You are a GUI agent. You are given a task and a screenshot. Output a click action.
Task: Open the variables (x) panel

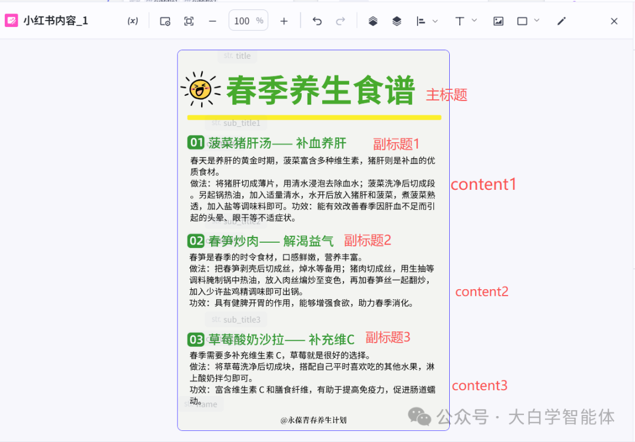[x=132, y=21]
